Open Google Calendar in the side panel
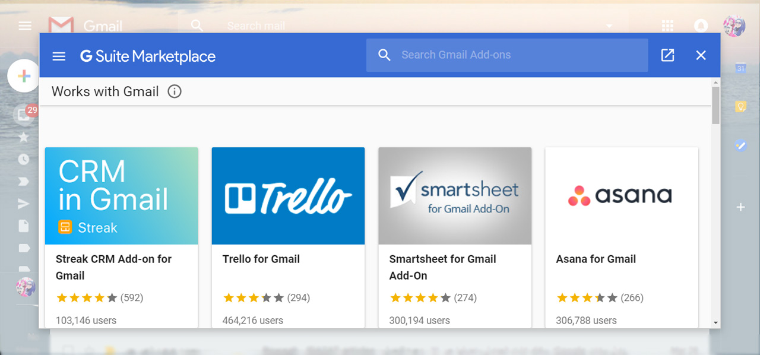Image resolution: width=760 pixels, height=355 pixels. coord(740,68)
